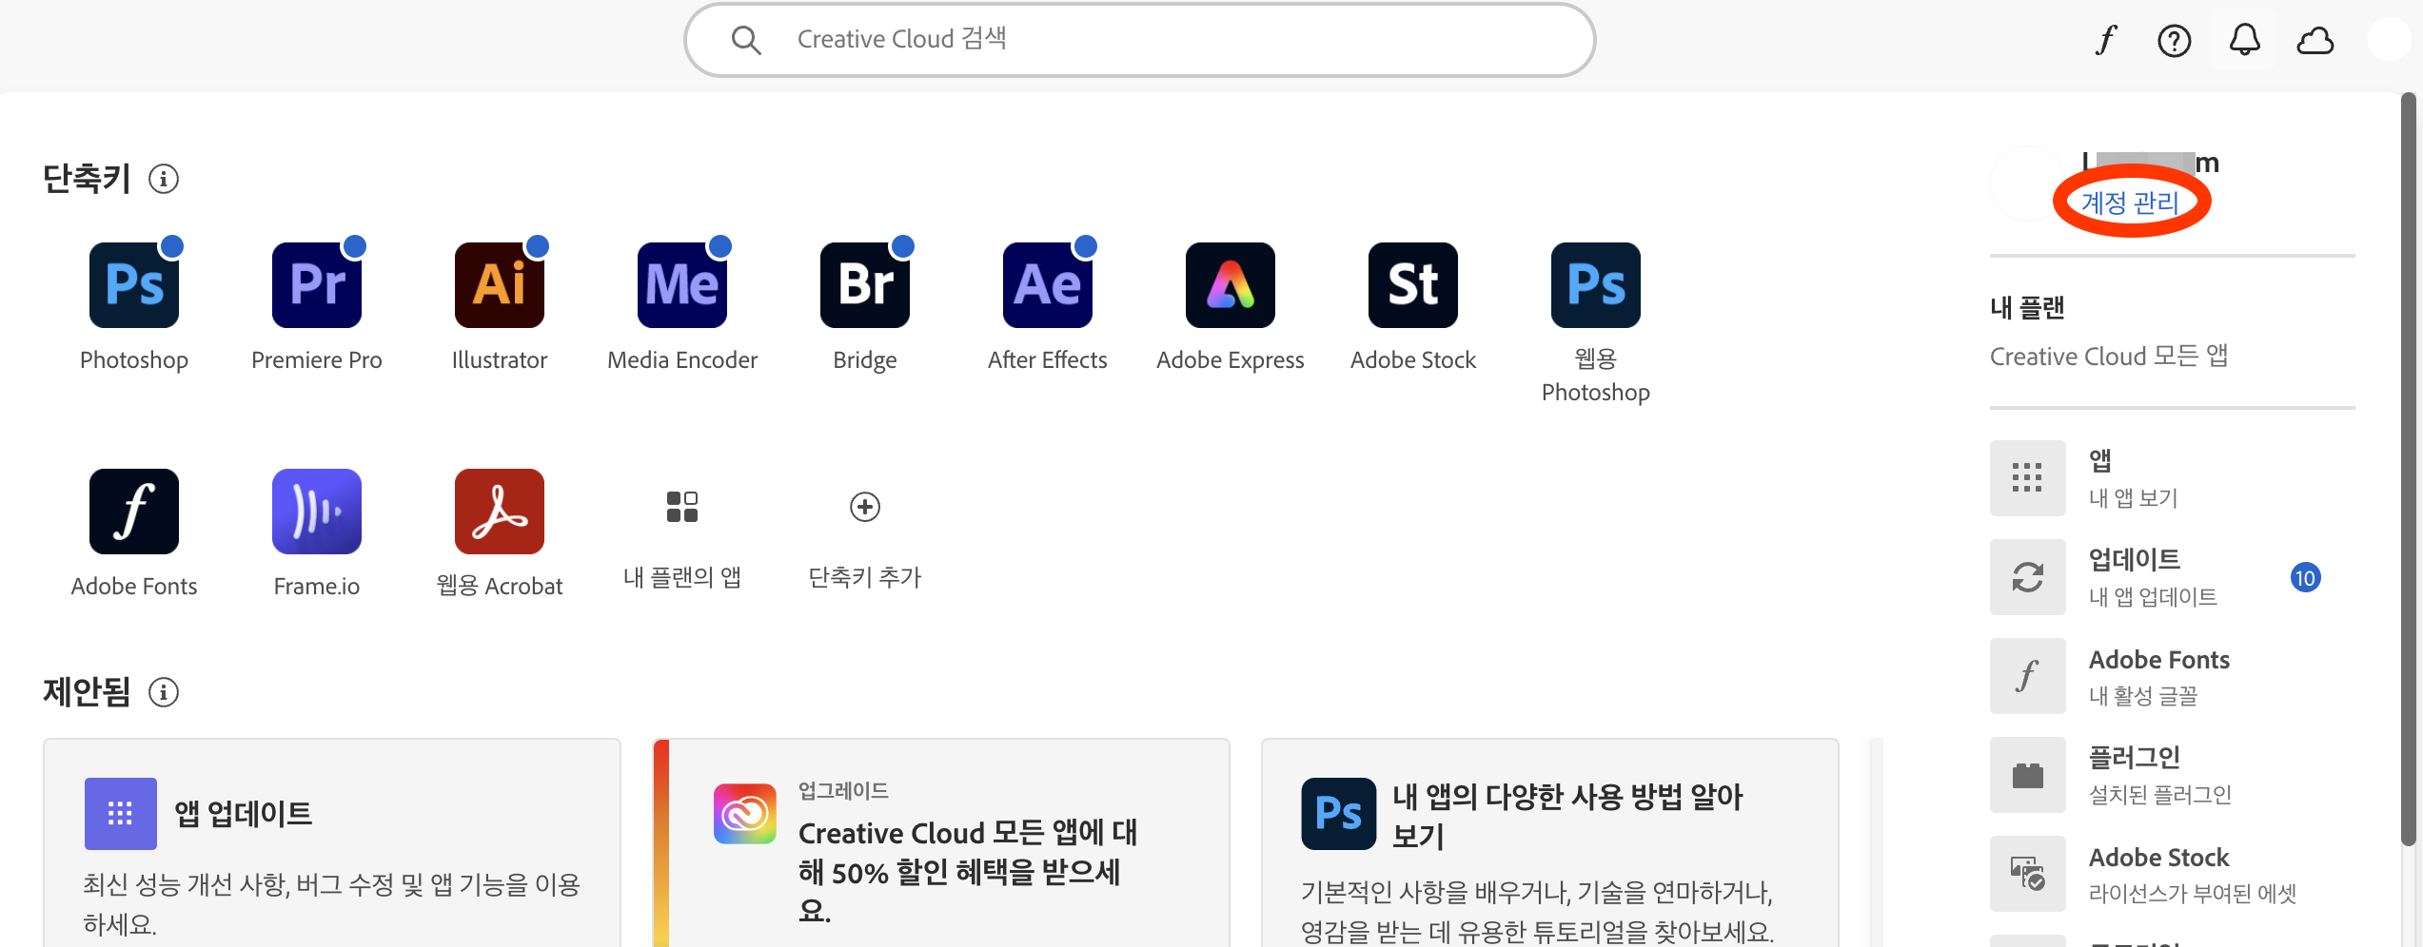Open 내 플랜의 앱 grid icon

coord(682,507)
